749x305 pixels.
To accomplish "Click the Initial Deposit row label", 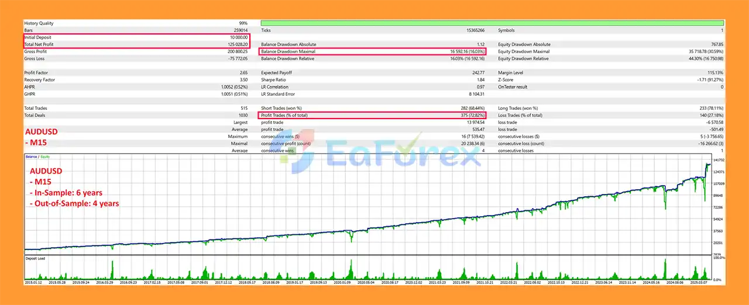I will tap(39, 37).
